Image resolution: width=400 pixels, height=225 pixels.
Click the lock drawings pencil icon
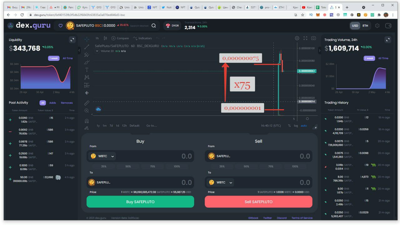(x=87, y=128)
